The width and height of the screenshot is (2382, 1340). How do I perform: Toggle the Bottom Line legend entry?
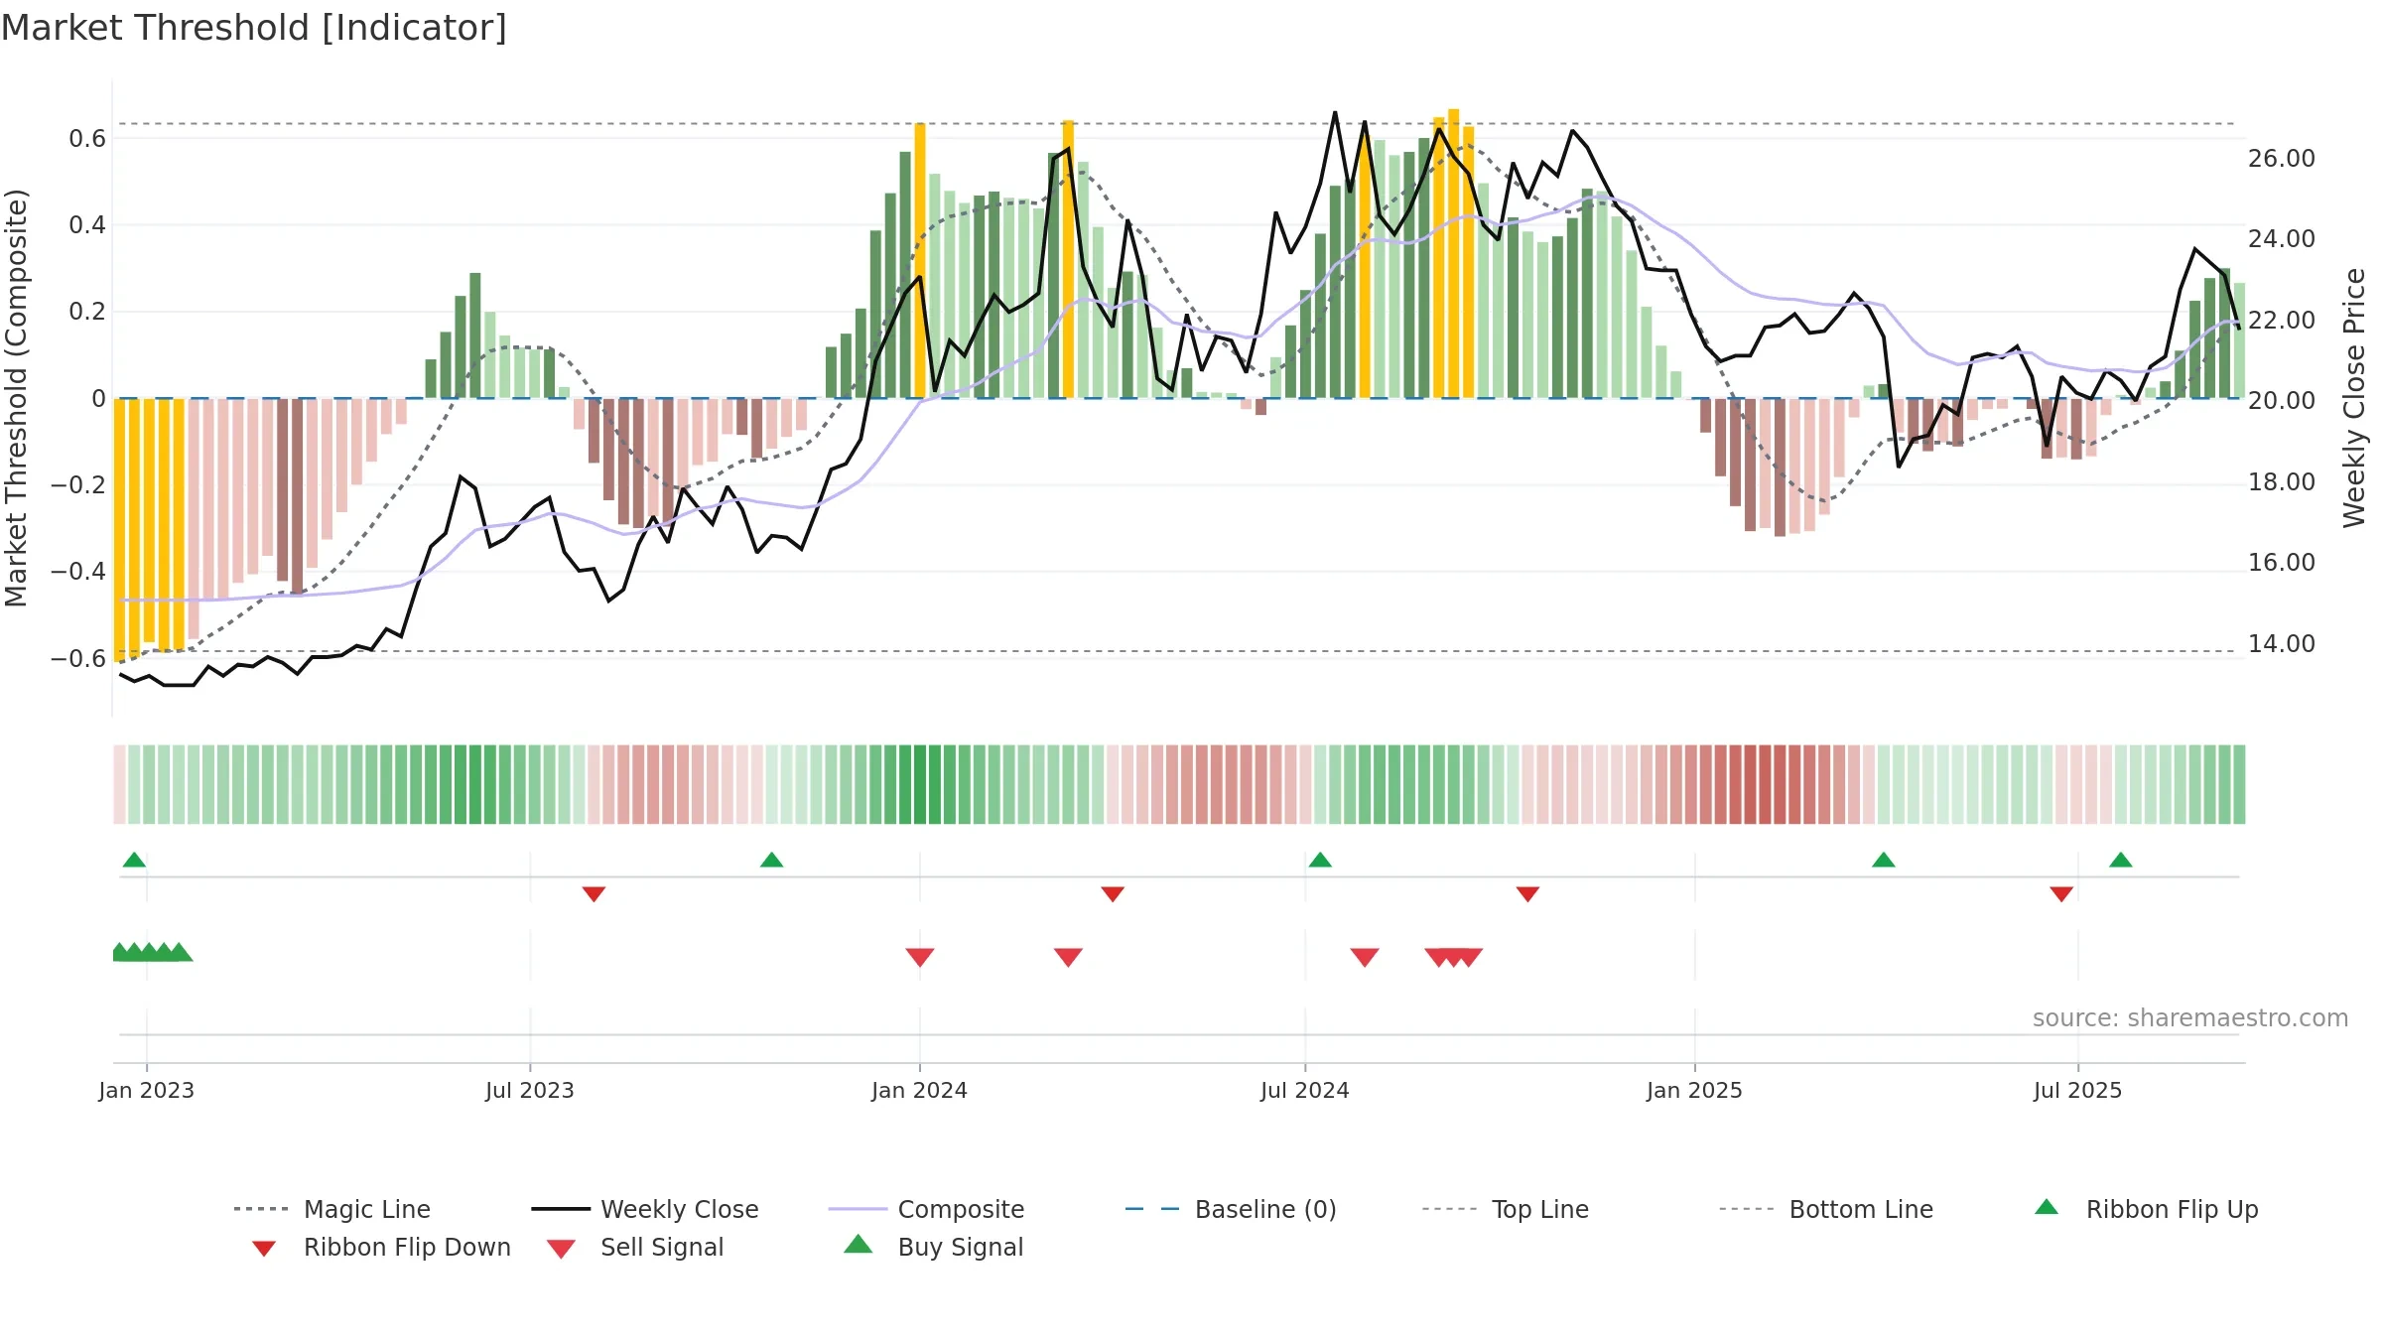[1826, 1209]
